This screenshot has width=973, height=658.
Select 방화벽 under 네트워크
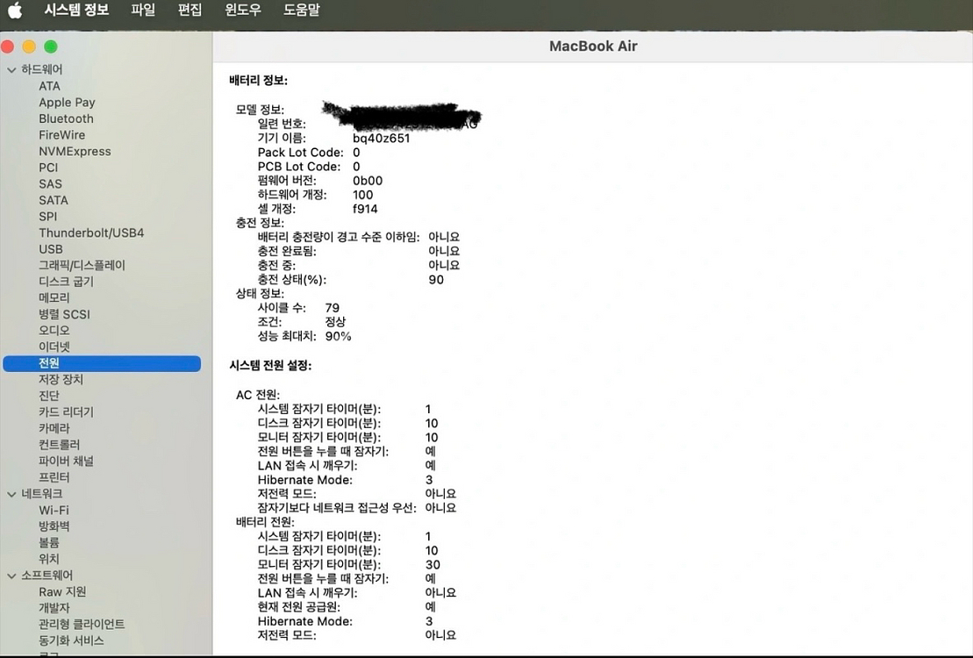pyautogui.click(x=54, y=526)
